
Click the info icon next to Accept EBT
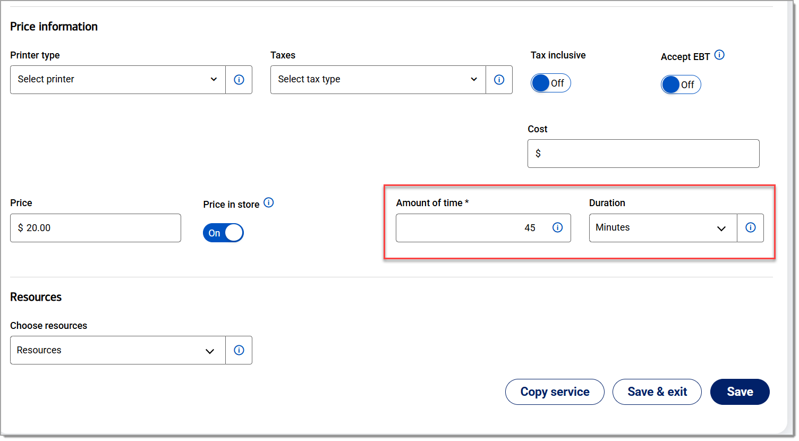(719, 55)
